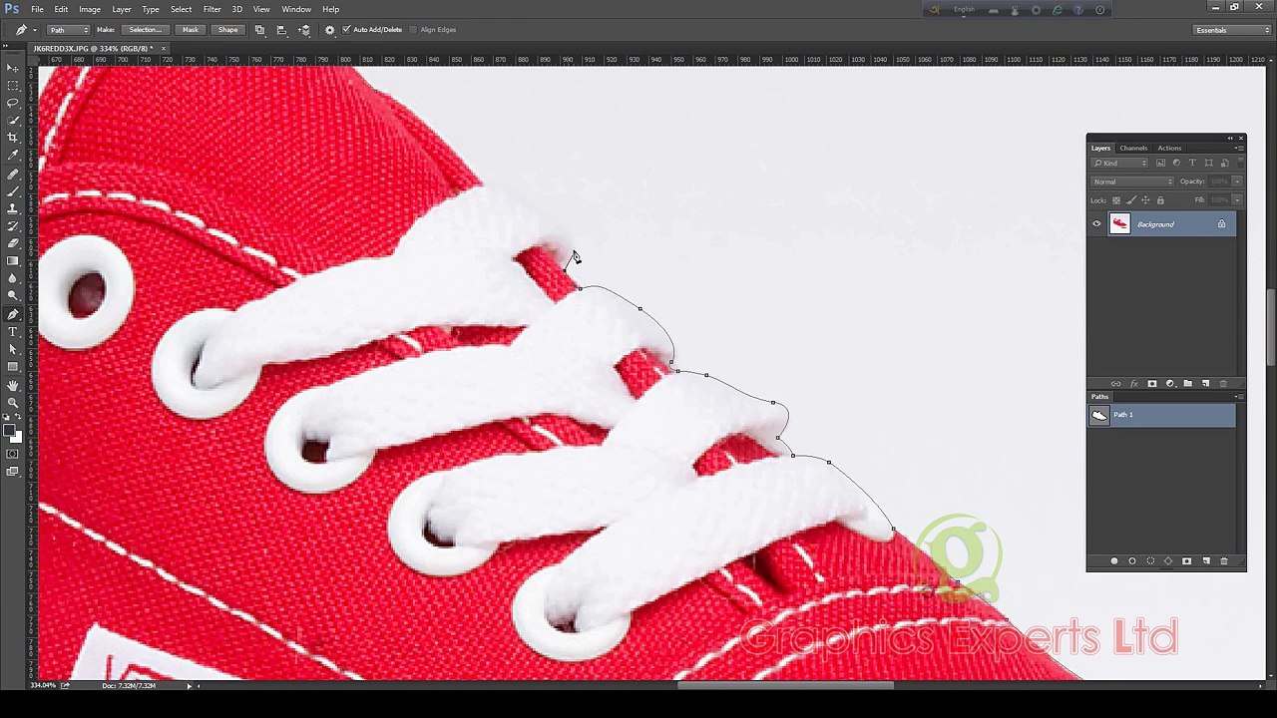Viewport: 1277px width, 718px height.
Task: Toggle type layer filter
Action: tap(1192, 163)
